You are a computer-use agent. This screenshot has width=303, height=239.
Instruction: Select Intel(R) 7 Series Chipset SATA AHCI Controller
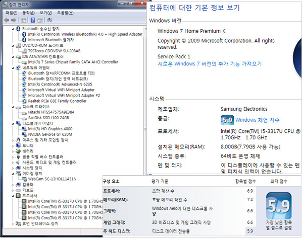[x=73, y=62]
